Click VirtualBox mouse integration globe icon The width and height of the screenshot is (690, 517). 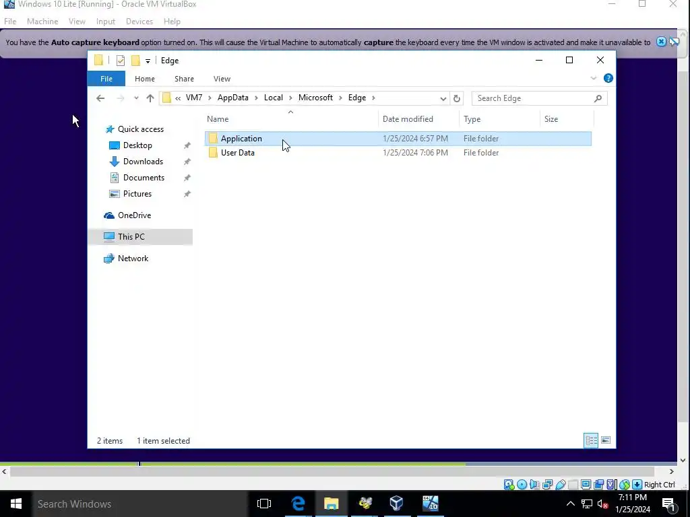[x=625, y=485]
